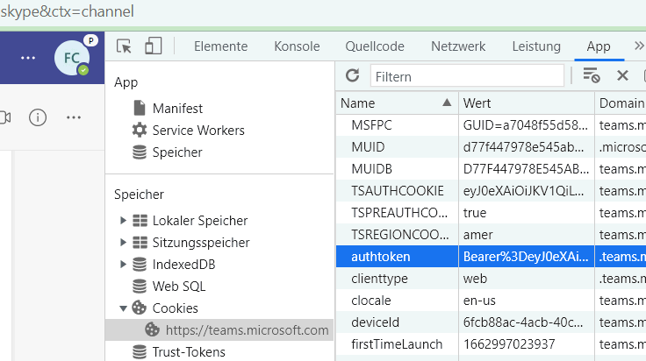Switch to Konsole tab
Image resolution: width=646 pixels, height=361 pixels.
pos(297,46)
